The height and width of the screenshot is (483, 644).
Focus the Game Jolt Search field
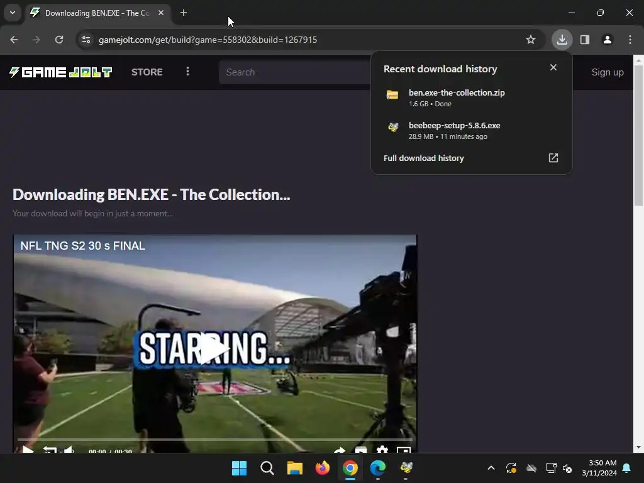(x=294, y=72)
